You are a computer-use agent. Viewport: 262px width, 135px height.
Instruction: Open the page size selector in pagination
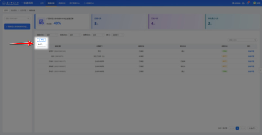252,128
